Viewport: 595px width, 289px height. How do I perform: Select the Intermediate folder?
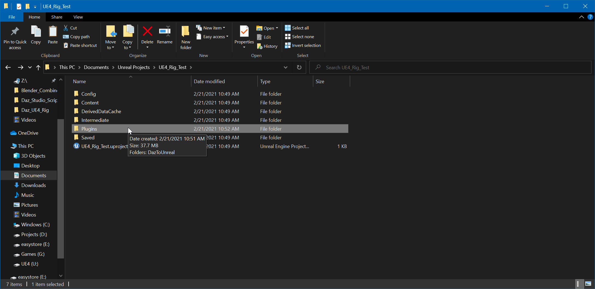210,120
